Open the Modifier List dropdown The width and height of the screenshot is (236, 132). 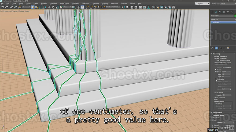223,19
